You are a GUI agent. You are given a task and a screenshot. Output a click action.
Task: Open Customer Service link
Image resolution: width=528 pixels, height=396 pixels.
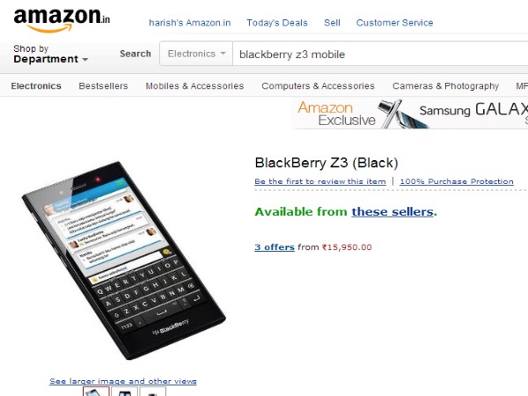pyautogui.click(x=394, y=23)
